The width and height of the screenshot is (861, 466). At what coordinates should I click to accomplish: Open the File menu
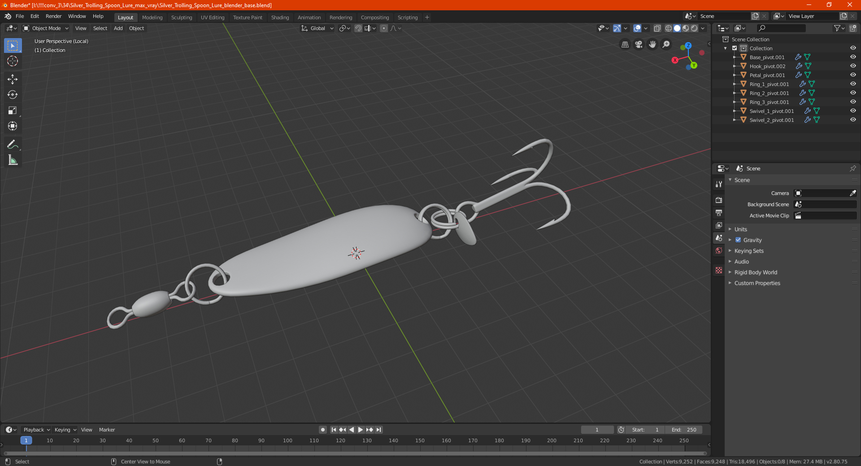click(x=20, y=16)
